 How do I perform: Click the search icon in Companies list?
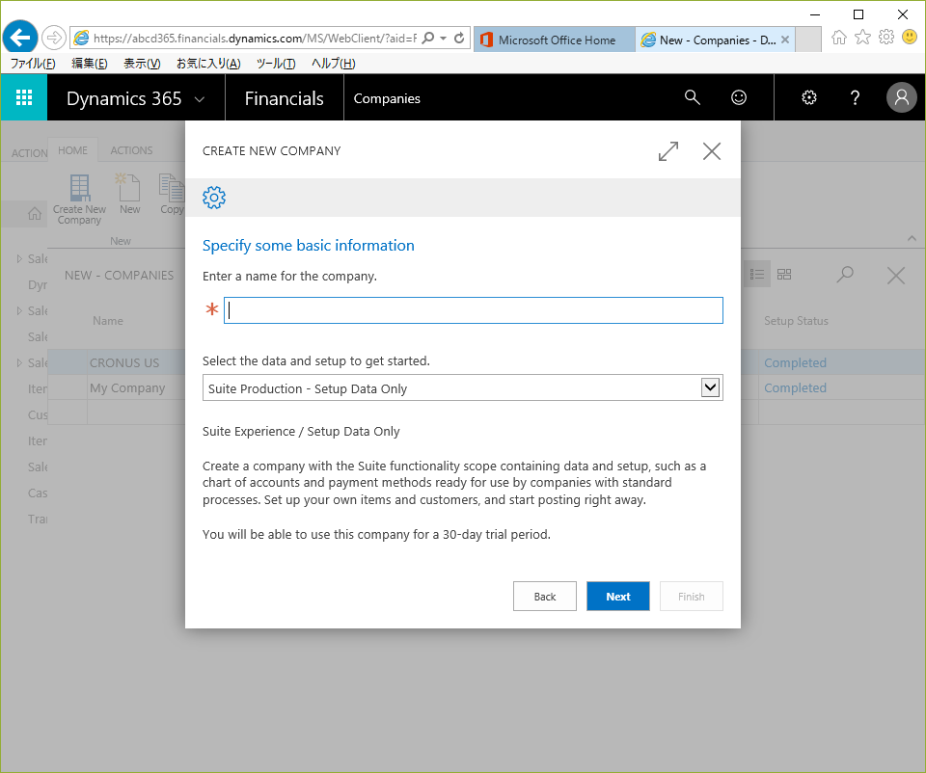tap(845, 275)
